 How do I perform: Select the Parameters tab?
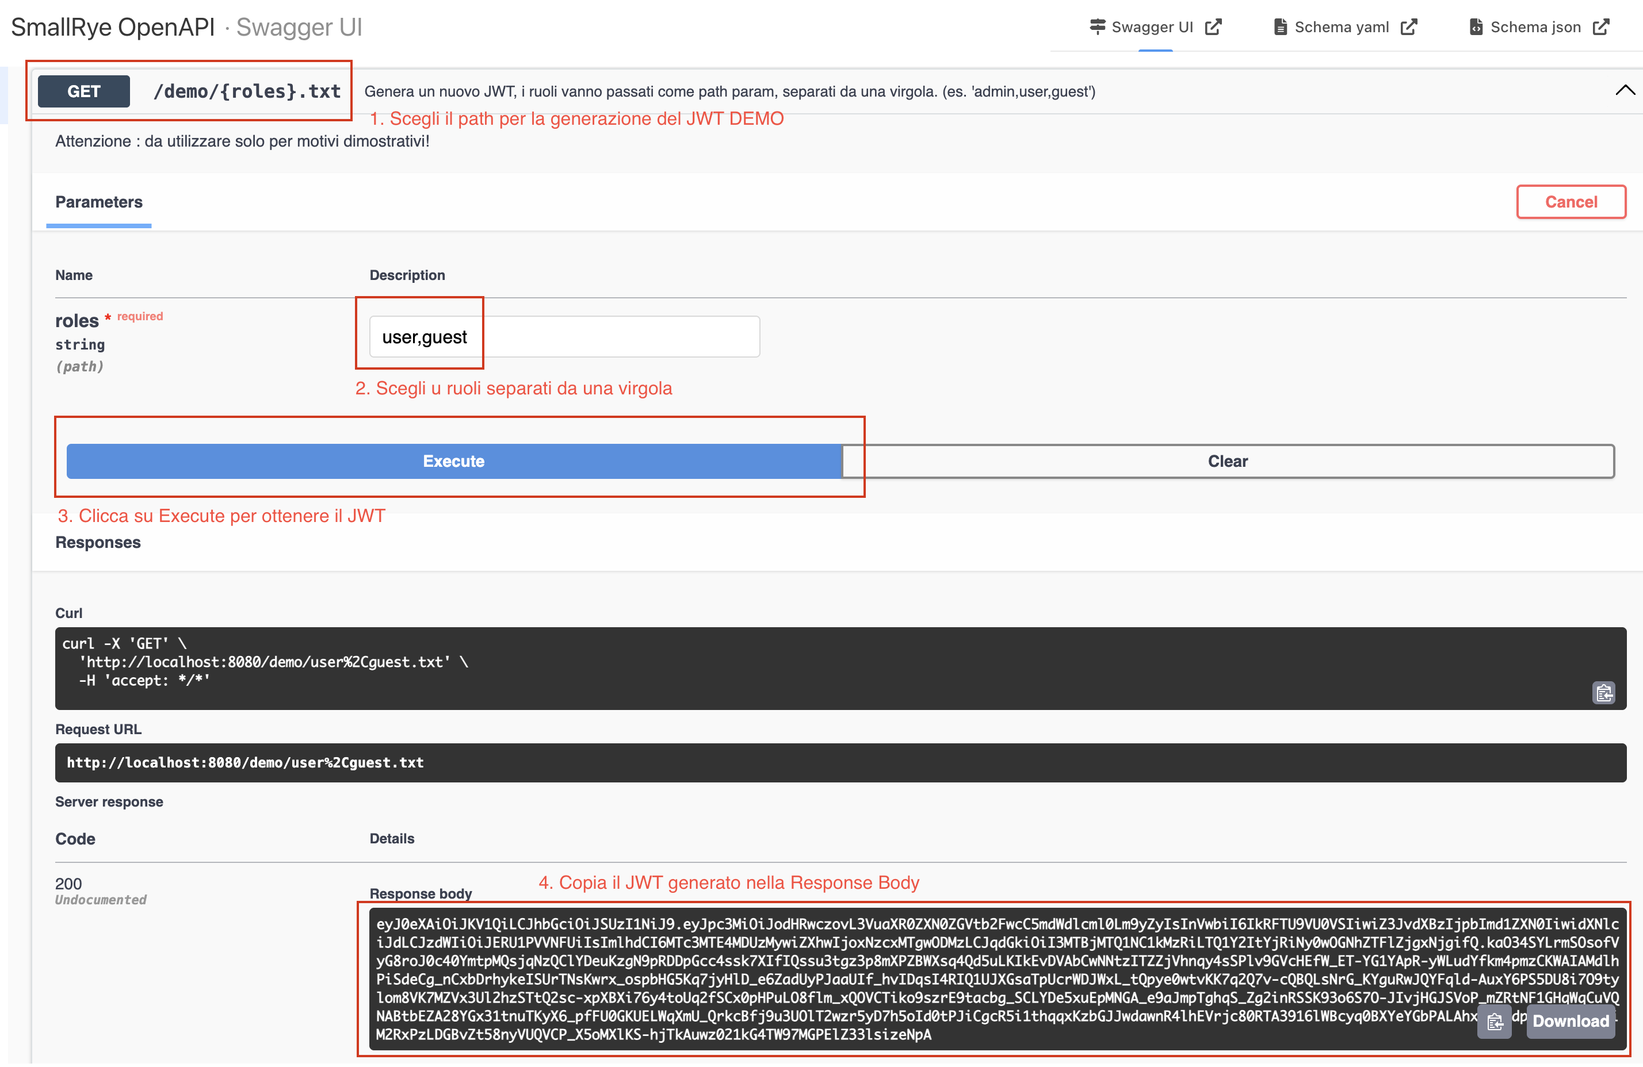[99, 202]
